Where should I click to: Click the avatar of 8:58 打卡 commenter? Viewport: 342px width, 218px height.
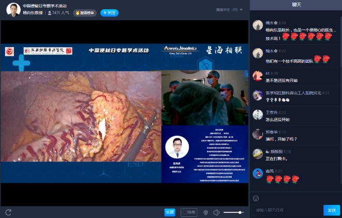click(258, 154)
